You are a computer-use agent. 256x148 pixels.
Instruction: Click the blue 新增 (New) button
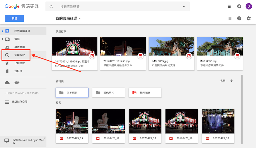coord(14,18)
